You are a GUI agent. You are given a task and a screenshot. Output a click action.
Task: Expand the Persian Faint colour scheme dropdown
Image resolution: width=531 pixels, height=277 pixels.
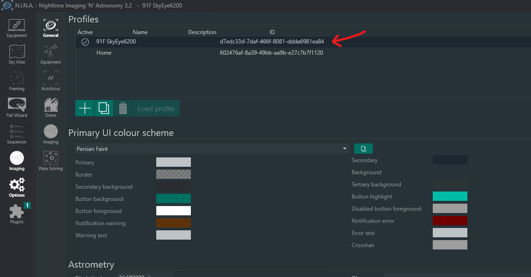(212, 149)
